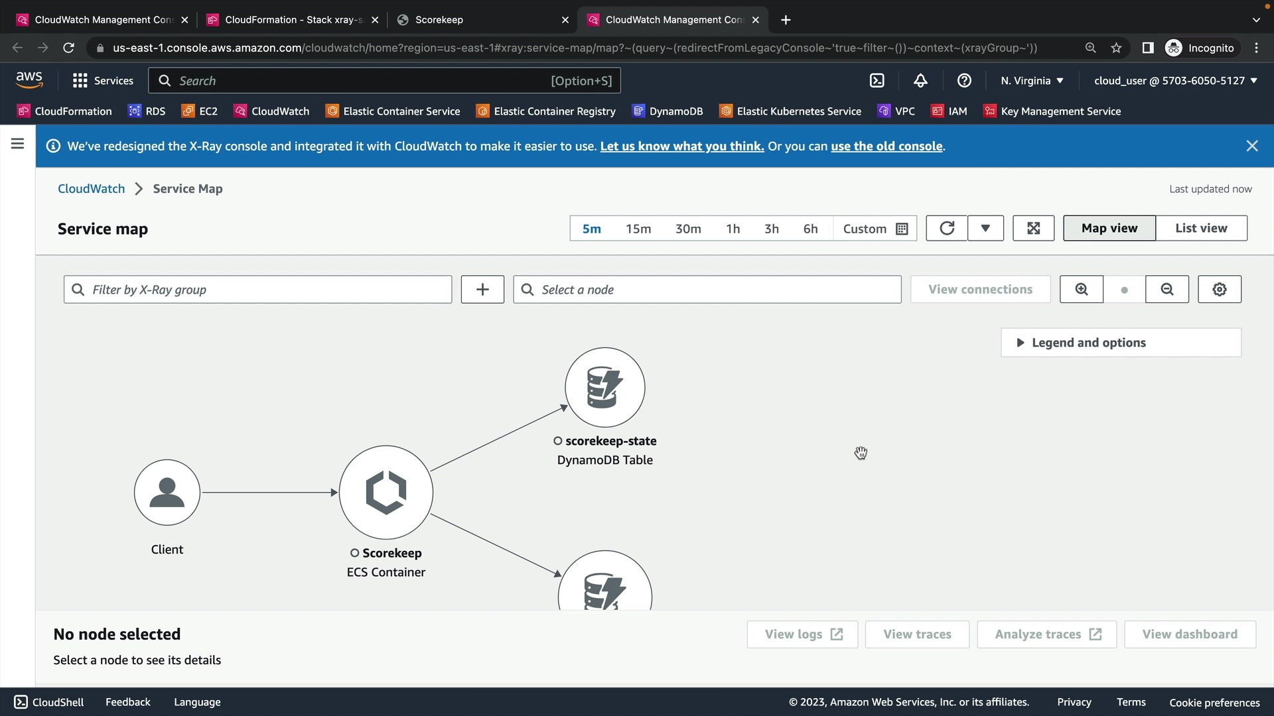Select the scorekeep-state DynamoDB Table node
This screenshot has height=716, width=1274.
(x=604, y=388)
